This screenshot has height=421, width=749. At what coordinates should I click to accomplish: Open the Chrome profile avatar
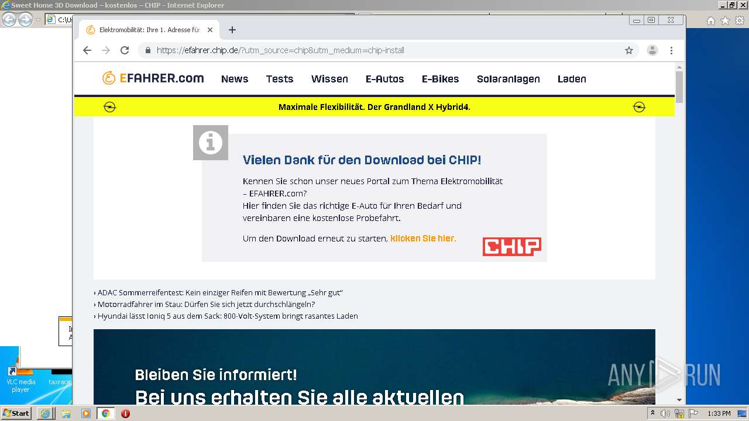click(652, 50)
